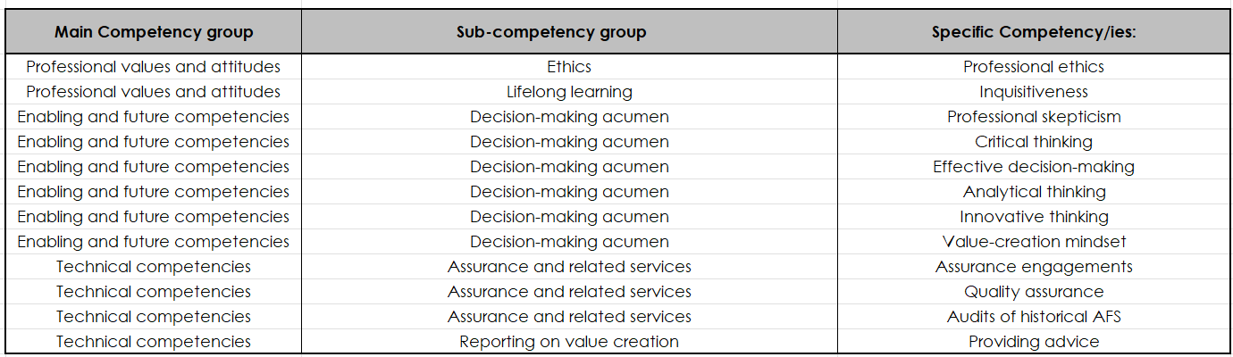Select the Reporting on value creation cell
Image resolution: width=1233 pixels, height=357 pixels.
click(569, 342)
